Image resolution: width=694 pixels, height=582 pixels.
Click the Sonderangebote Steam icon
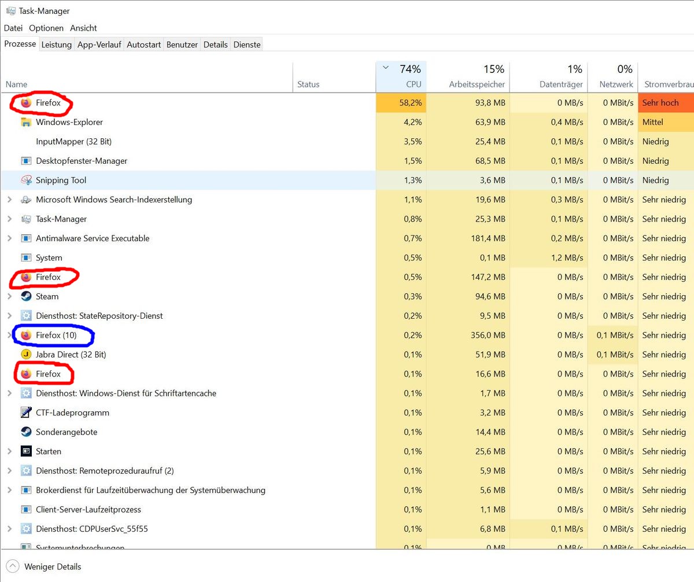[25, 432]
